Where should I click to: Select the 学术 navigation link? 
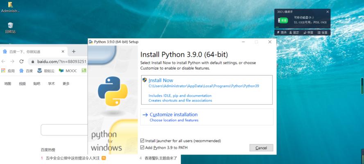(51, 84)
